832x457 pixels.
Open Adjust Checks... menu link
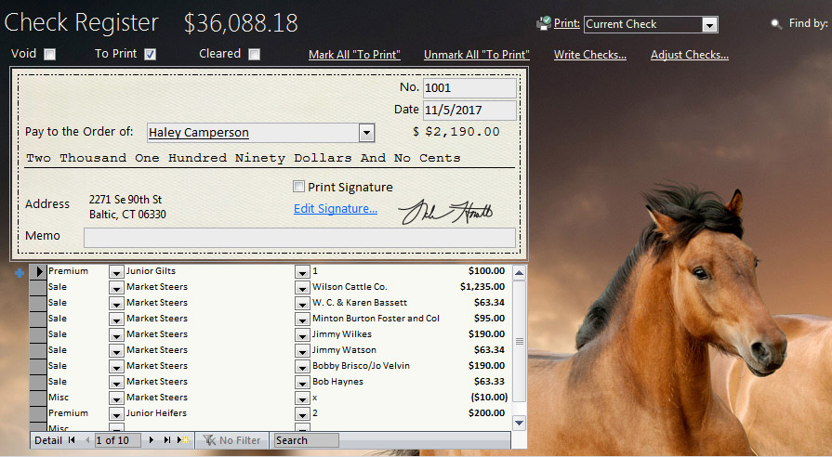tap(689, 55)
